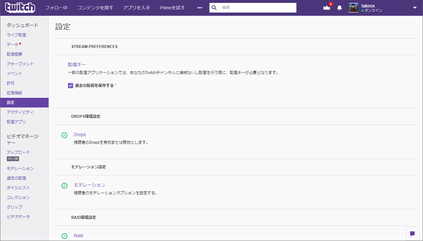Image resolution: width=423 pixels, height=241 pixels.
Task: Open クリップ in video manager
Action: tap(14, 207)
